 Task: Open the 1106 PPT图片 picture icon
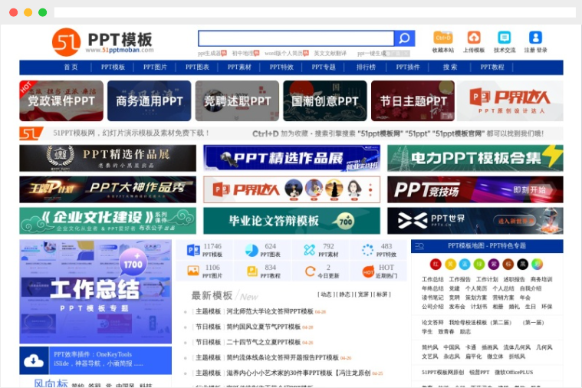(x=193, y=271)
